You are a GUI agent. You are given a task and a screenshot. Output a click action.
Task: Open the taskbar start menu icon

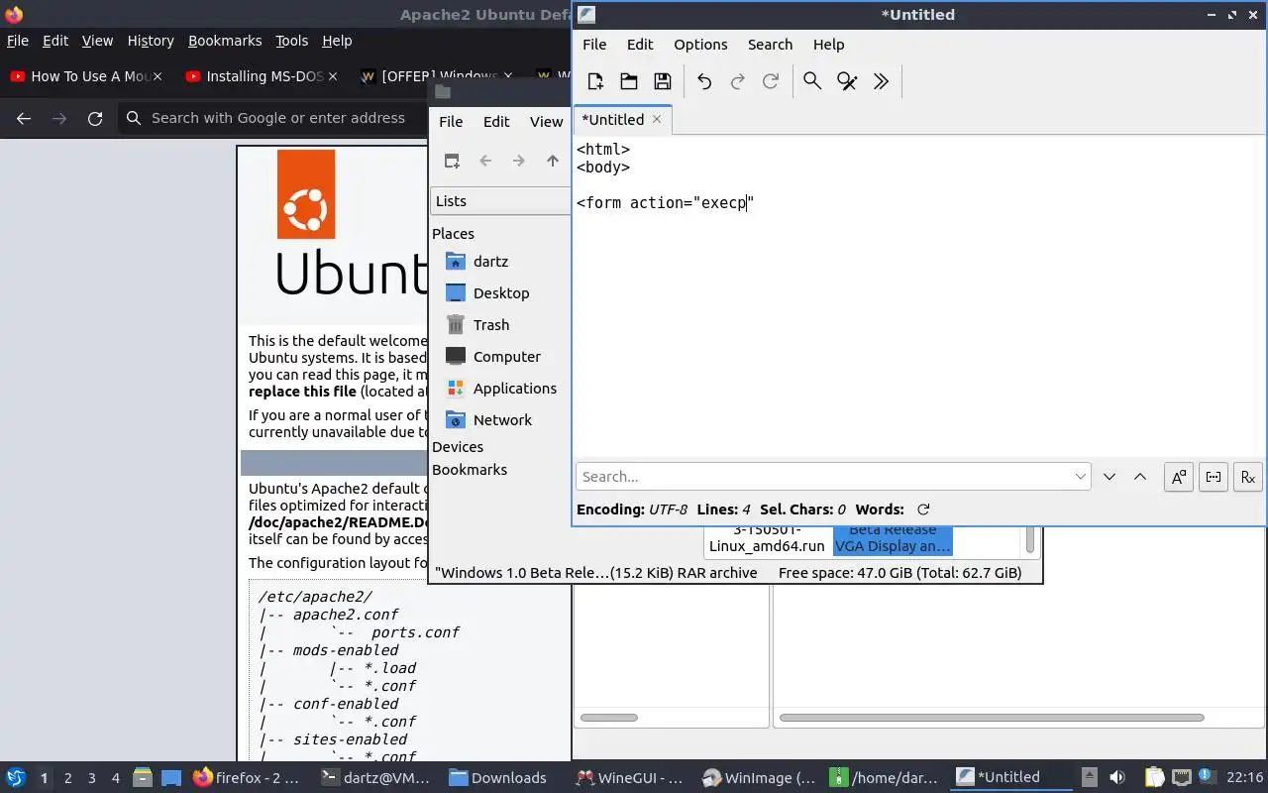tap(16, 778)
